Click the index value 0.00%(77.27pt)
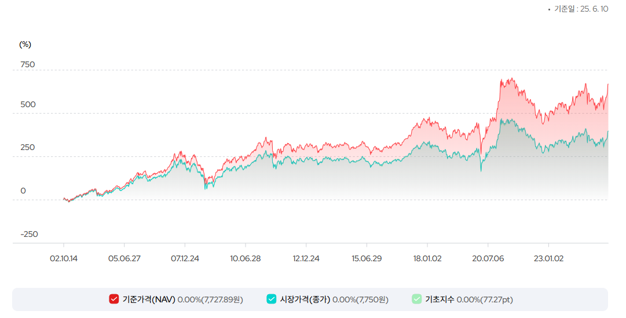Screen dimensions: 626x318 pyautogui.click(x=485, y=299)
